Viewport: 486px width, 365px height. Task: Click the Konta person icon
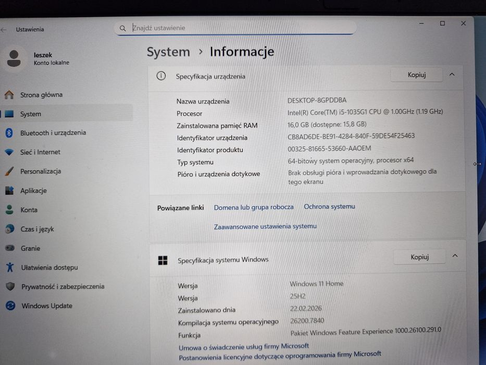click(x=9, y=210)
